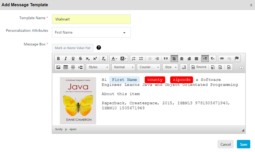255x152 pixels.
Task: Apply bold formatting to the text
Action: [x=58, y=59]
